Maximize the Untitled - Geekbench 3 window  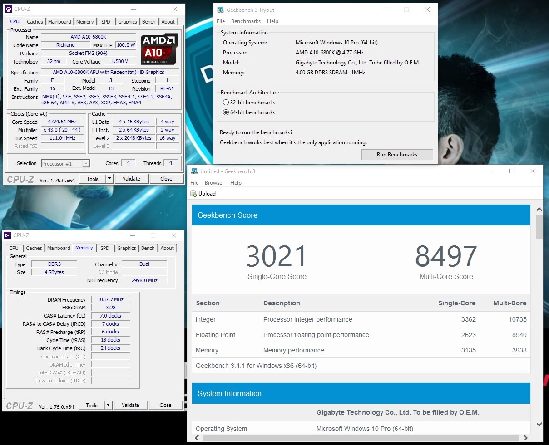coord(512,171)
